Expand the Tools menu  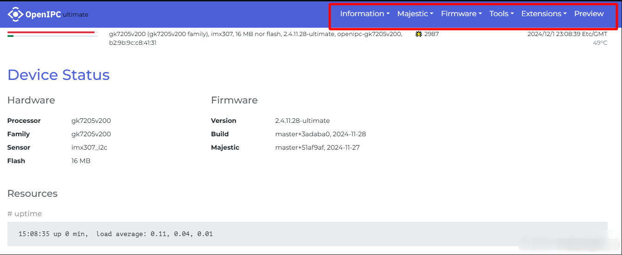point(502,14)
